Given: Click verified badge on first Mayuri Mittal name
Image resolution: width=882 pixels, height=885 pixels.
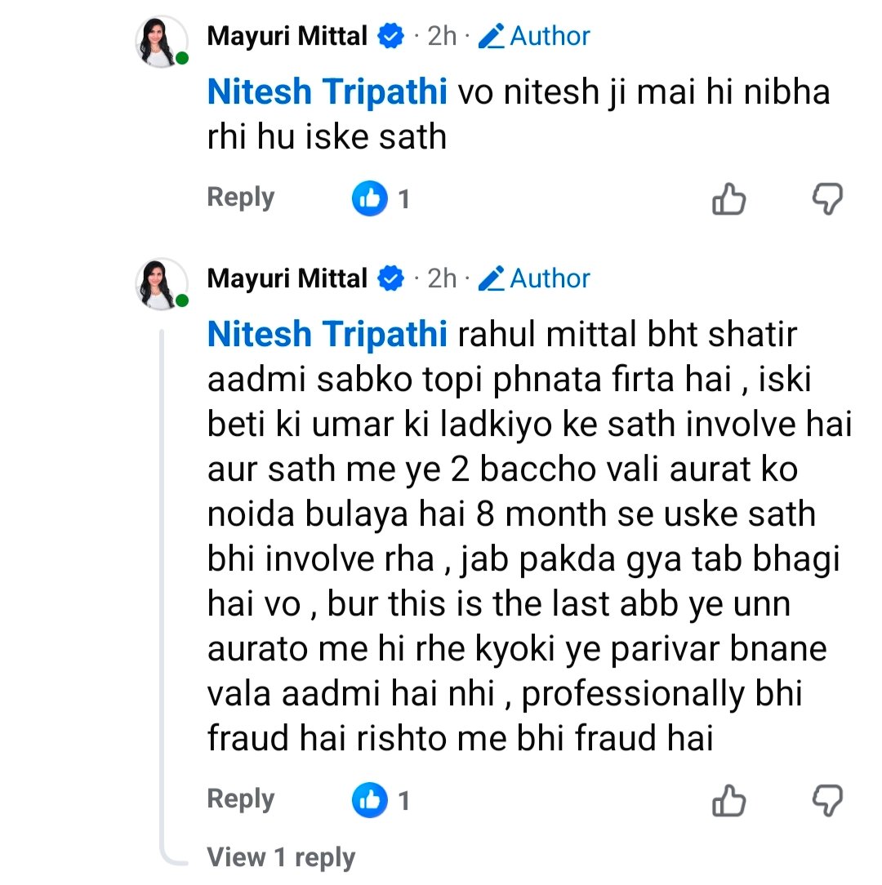Looking at the screenshot, I should click(x=391, y=36).
